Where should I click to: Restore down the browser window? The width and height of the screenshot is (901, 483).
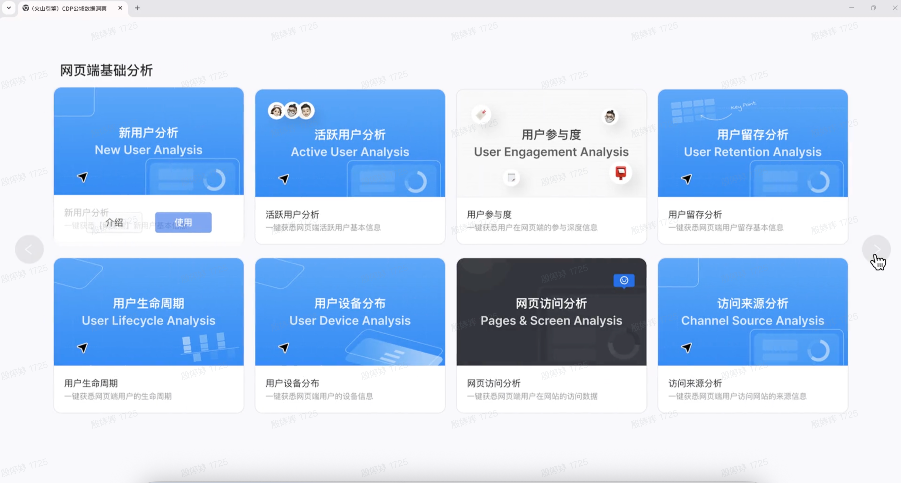pos(873,8)
